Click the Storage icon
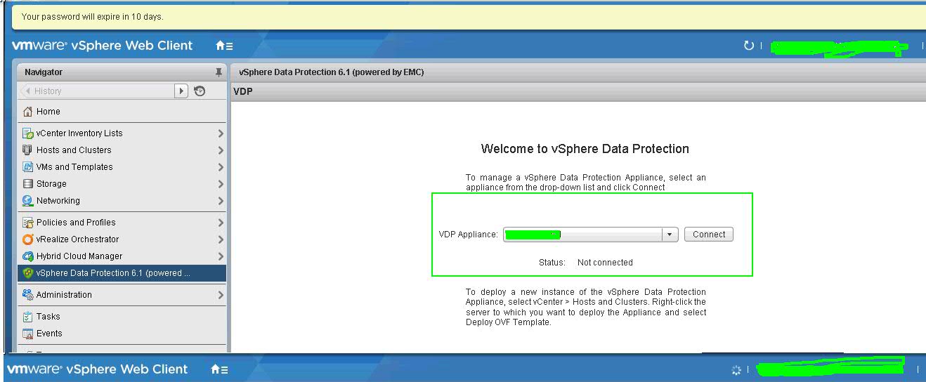This screenshot has height=382, width=926. pos(28,184)
